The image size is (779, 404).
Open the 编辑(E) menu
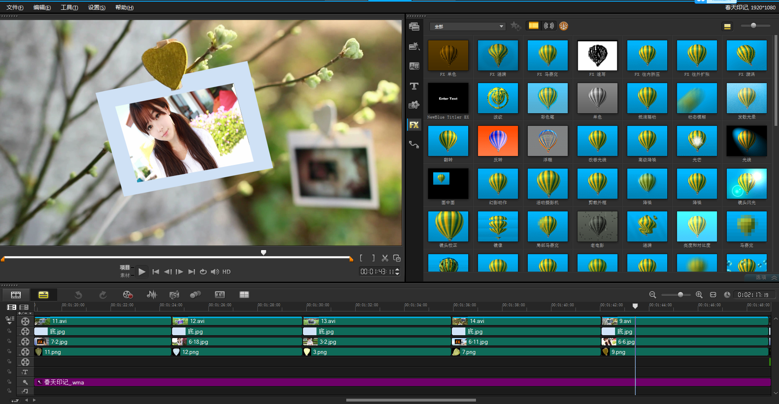(x=42, y=7)
